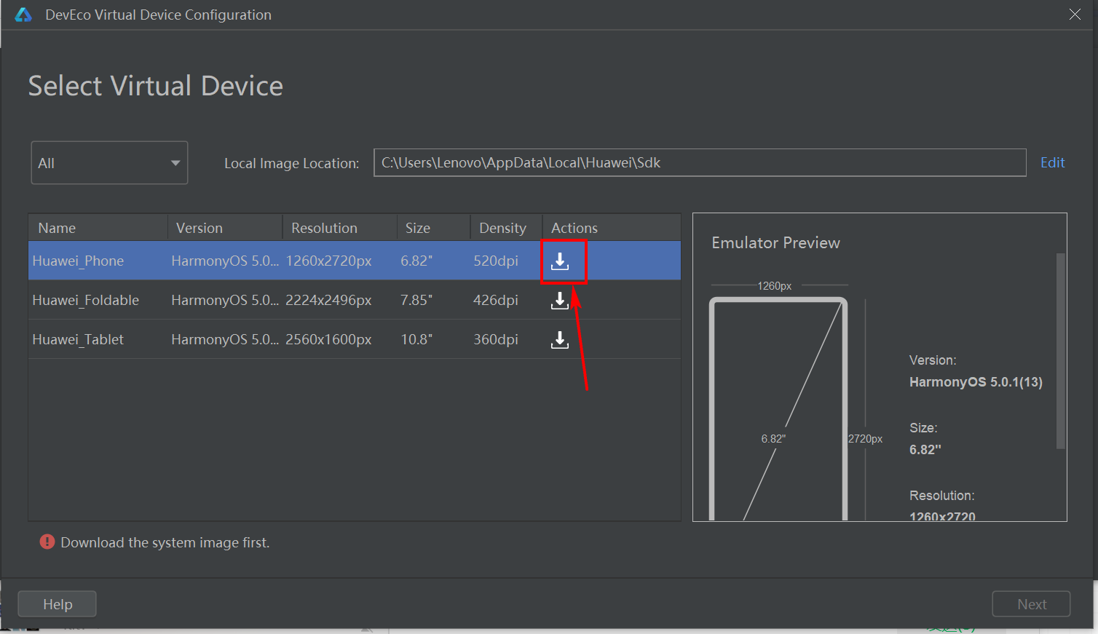
Task: Download the Huawei_Phone system image
Action: click(x=560, y=261)
